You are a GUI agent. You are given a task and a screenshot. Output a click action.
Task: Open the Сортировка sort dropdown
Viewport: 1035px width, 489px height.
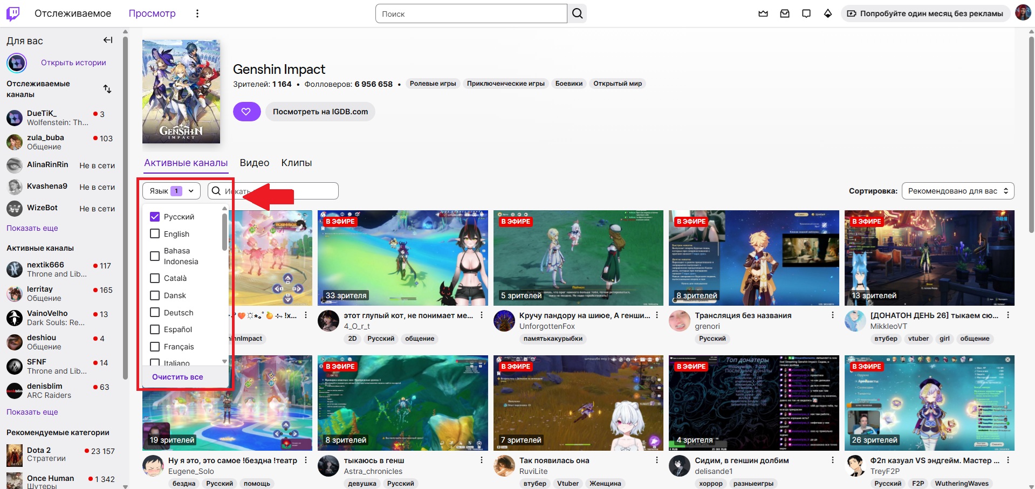(x=958, y=191)
